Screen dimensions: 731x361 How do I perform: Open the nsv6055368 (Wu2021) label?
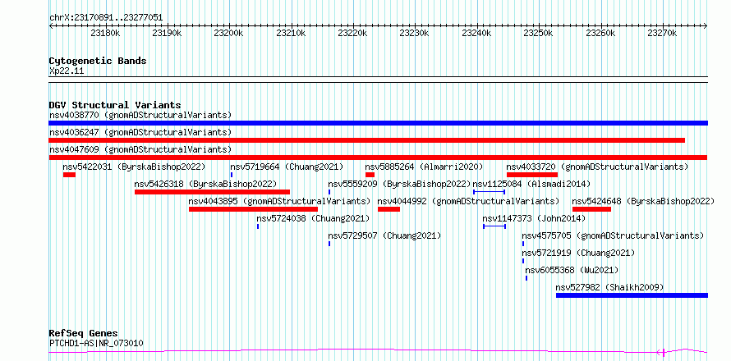(572, 270)
